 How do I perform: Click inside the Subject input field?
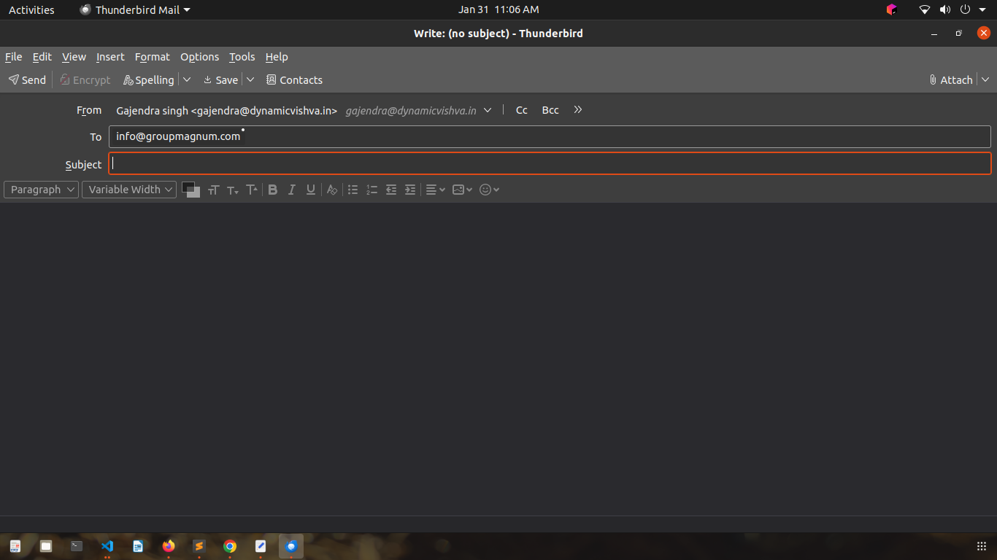(550, 163)
